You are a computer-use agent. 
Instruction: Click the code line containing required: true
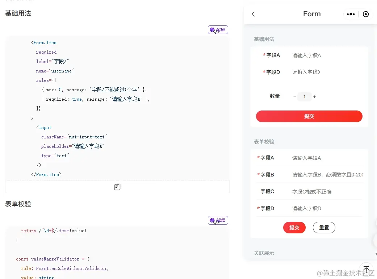(95, 99)
